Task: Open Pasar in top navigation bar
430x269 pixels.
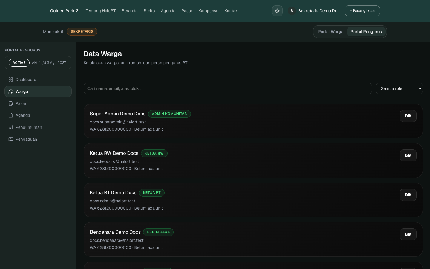Action: click(x=187, y=11)
